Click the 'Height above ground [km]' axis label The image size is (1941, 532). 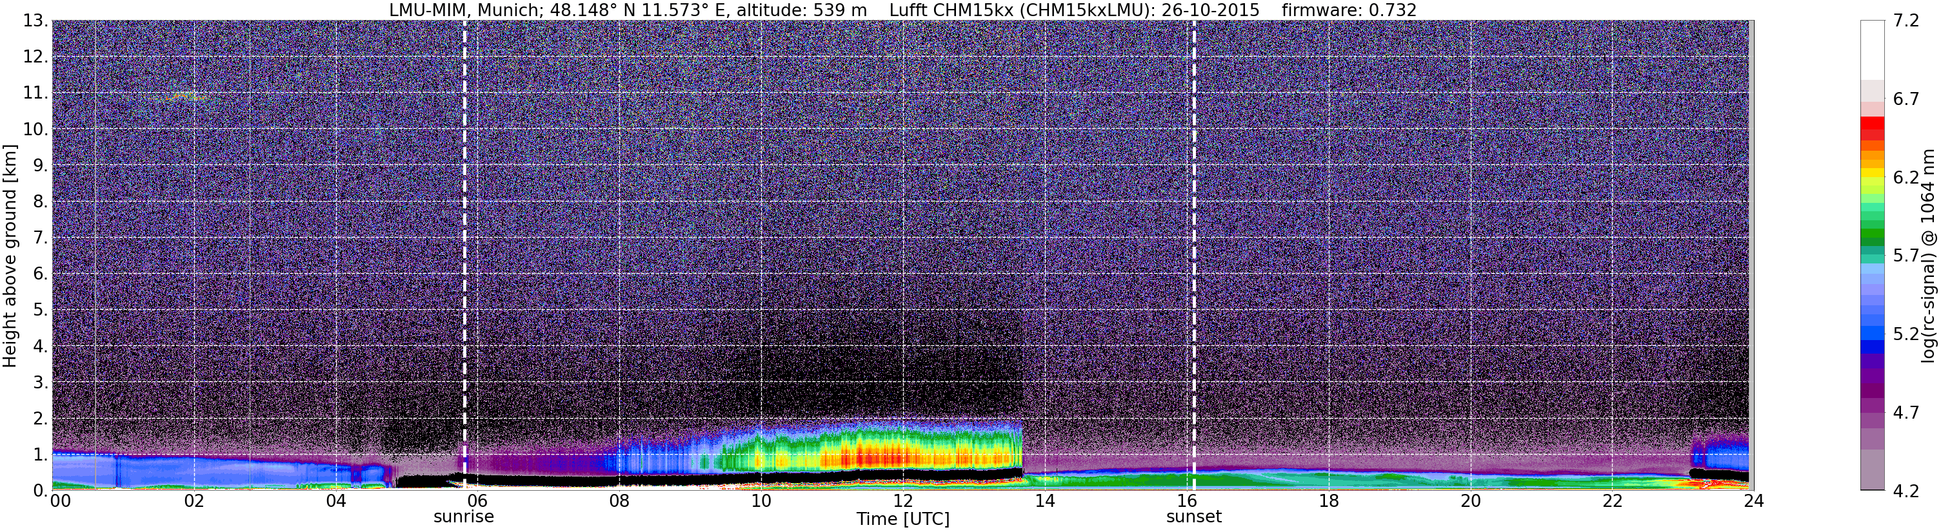[10, 255]
